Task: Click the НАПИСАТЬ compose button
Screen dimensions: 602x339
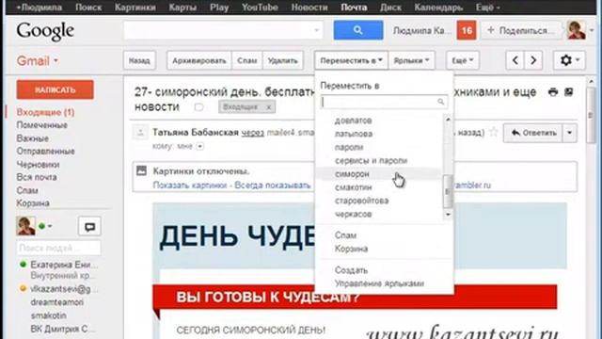Action: click(x=55, y=89)
